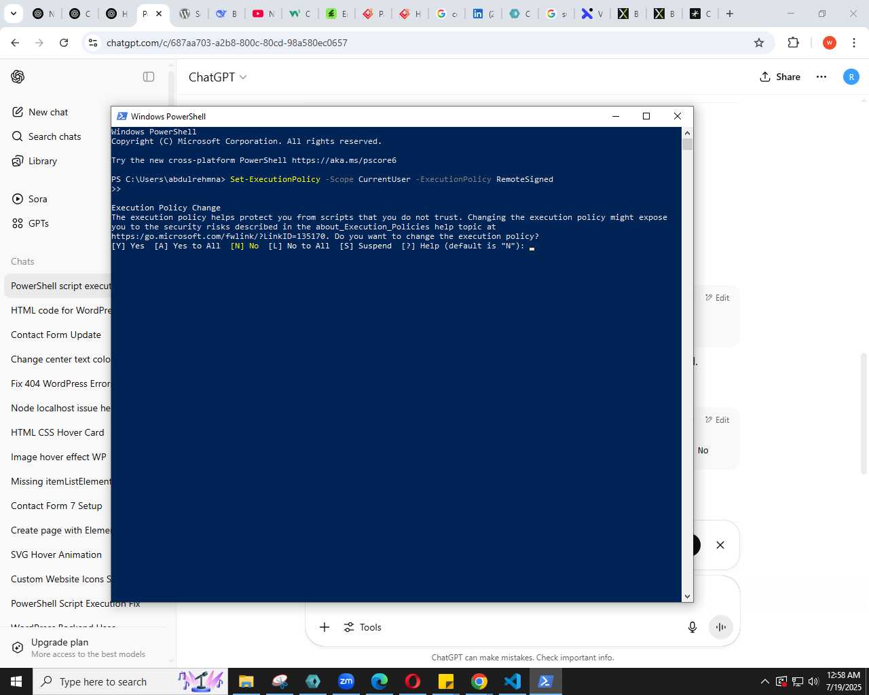Image resolution: width=869 pixels, height=695 pixels.
Task: Switch to the YouTube tab
Action: point(263,14)
